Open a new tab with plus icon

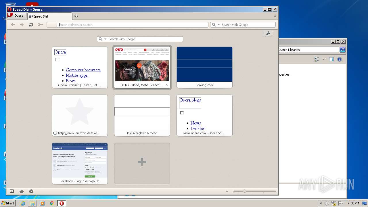click(76, 16)
